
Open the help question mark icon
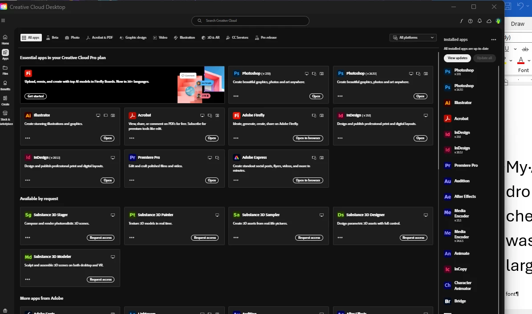pyautogui.click(x=470, y=21)
